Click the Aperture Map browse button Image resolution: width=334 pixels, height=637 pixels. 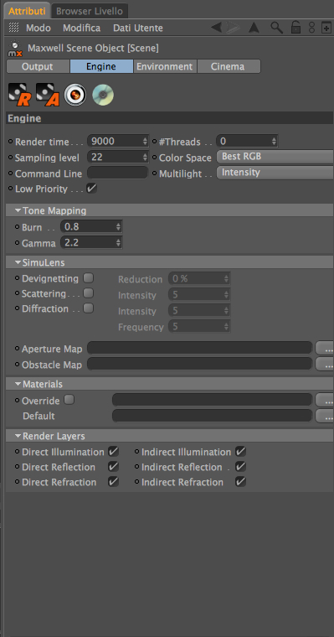click(326, 348)
